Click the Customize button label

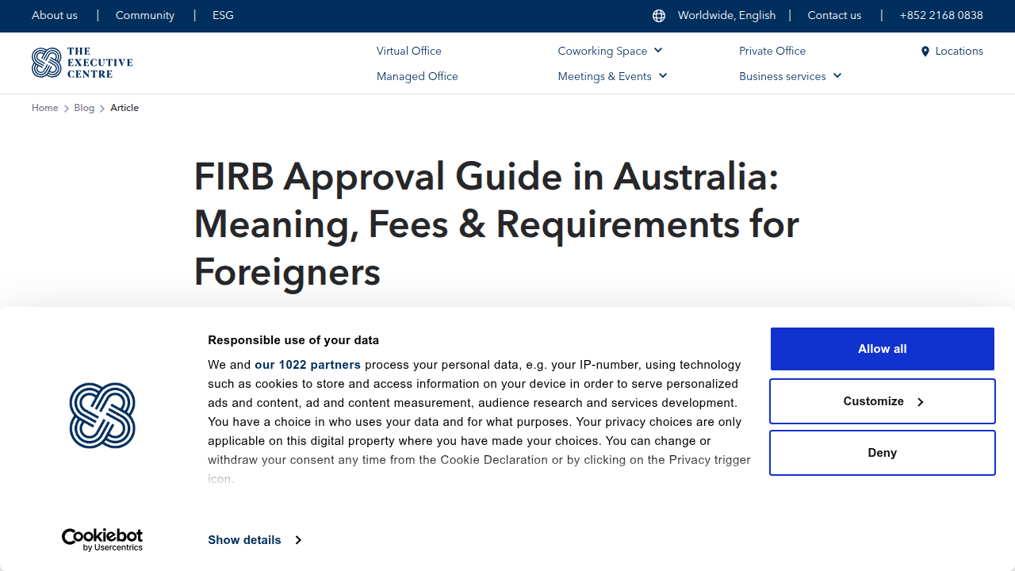(x=874, y=401)
